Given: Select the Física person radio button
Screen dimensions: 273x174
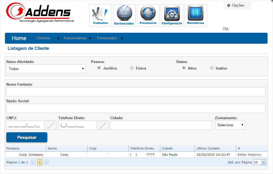Looking at the screenshot, I should 132,68.
